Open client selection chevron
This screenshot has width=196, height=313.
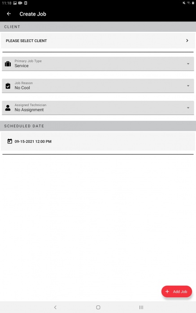[187, 40]
